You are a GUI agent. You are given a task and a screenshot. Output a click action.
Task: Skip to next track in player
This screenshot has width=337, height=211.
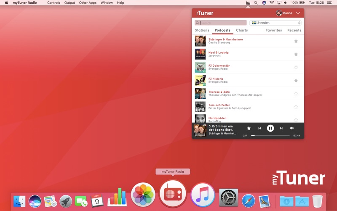point(281,128)
